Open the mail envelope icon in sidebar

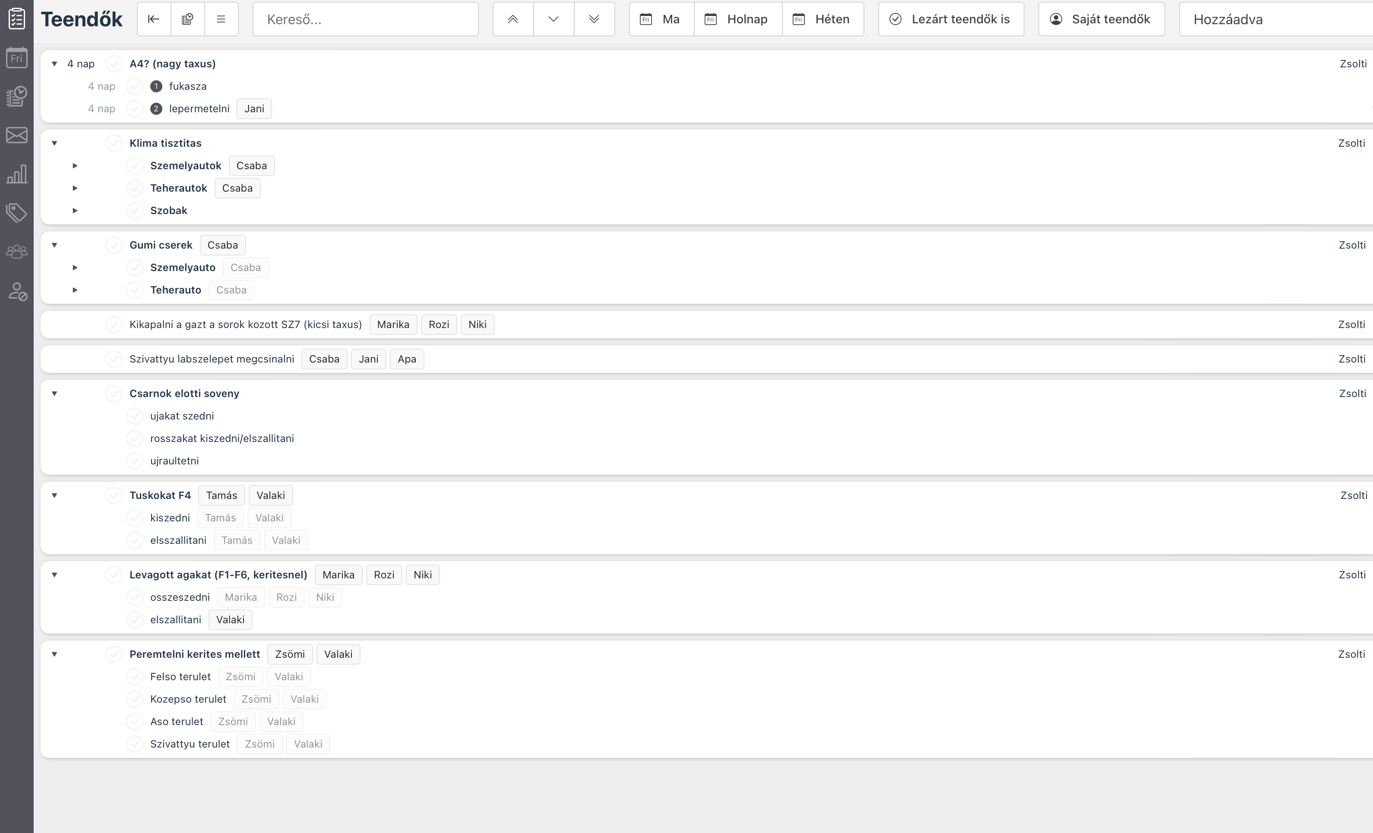click(x=17, y=136)
